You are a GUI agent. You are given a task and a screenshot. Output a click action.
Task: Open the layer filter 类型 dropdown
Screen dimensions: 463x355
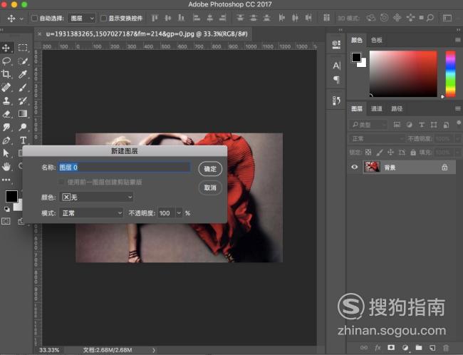[x=368, y=125]
